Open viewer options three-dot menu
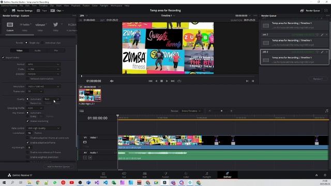Viewport: 331px width, 186px height. pyautogui.click(x=255, y=16)
